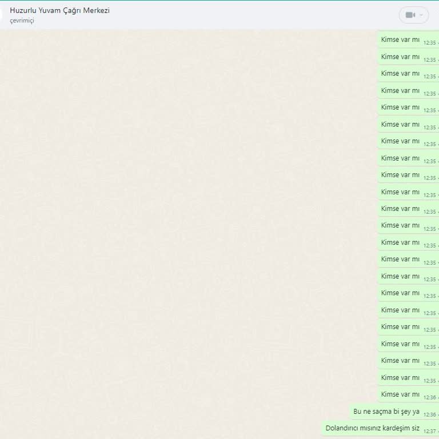
Task: Click the 12:37 timestamp on the last message
Action: coord(429,431)
